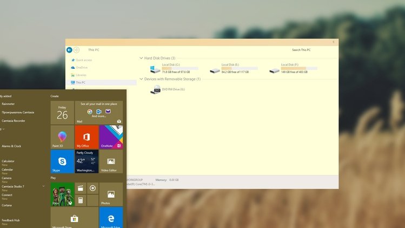Open the Groove Music disc small tile
This screenshot has height=228, width=405.
92,188
